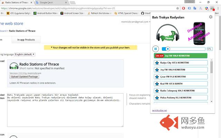Open the renklikodlar.net link

[x=160, y=110]
